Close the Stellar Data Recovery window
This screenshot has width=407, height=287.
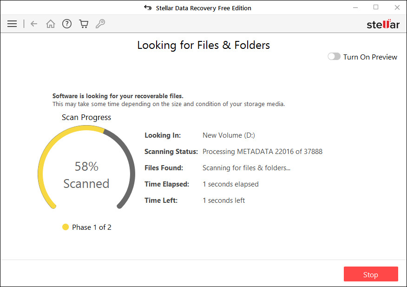(397, 7)
